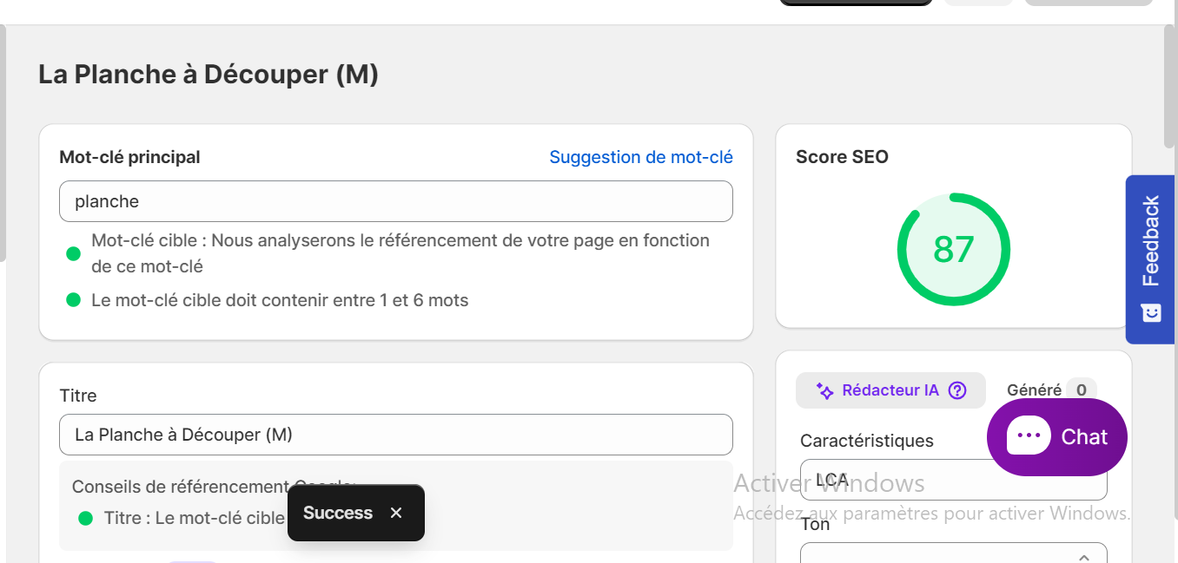The width and height of the screenshot is (1178, 563).
Task: Click the smiley icon on the Feedback tab
Action: (1151, 312)
